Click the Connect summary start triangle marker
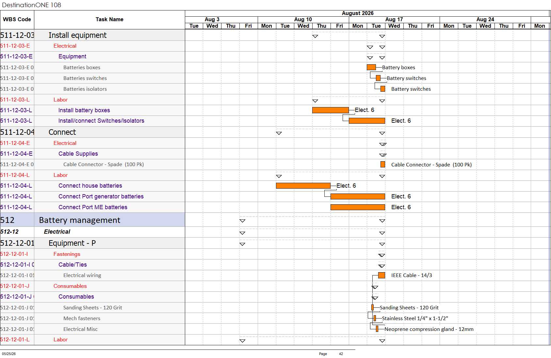The height and width of the screenshot is (358, 551). pos(279,133)
